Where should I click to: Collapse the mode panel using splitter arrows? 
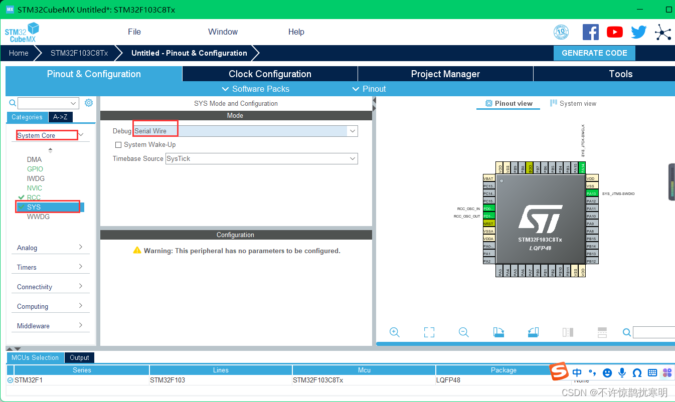pos(374,104)
